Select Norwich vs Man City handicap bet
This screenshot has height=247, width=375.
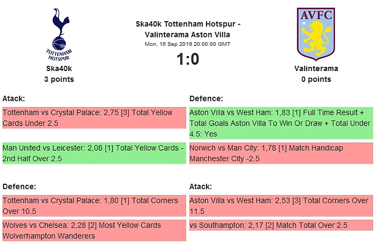281,153
